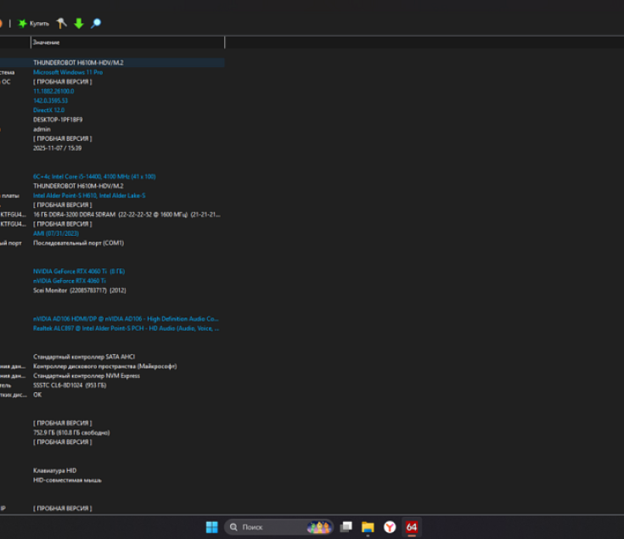Screen dimensions: 624x539
Task: Open Task View on the taskbar
Action: 346,527
